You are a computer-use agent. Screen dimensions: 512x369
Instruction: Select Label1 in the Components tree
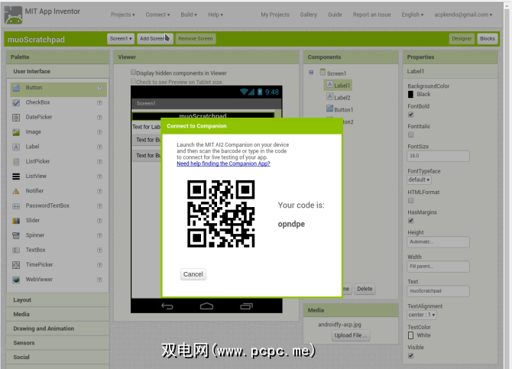click(x=338, y=86)
